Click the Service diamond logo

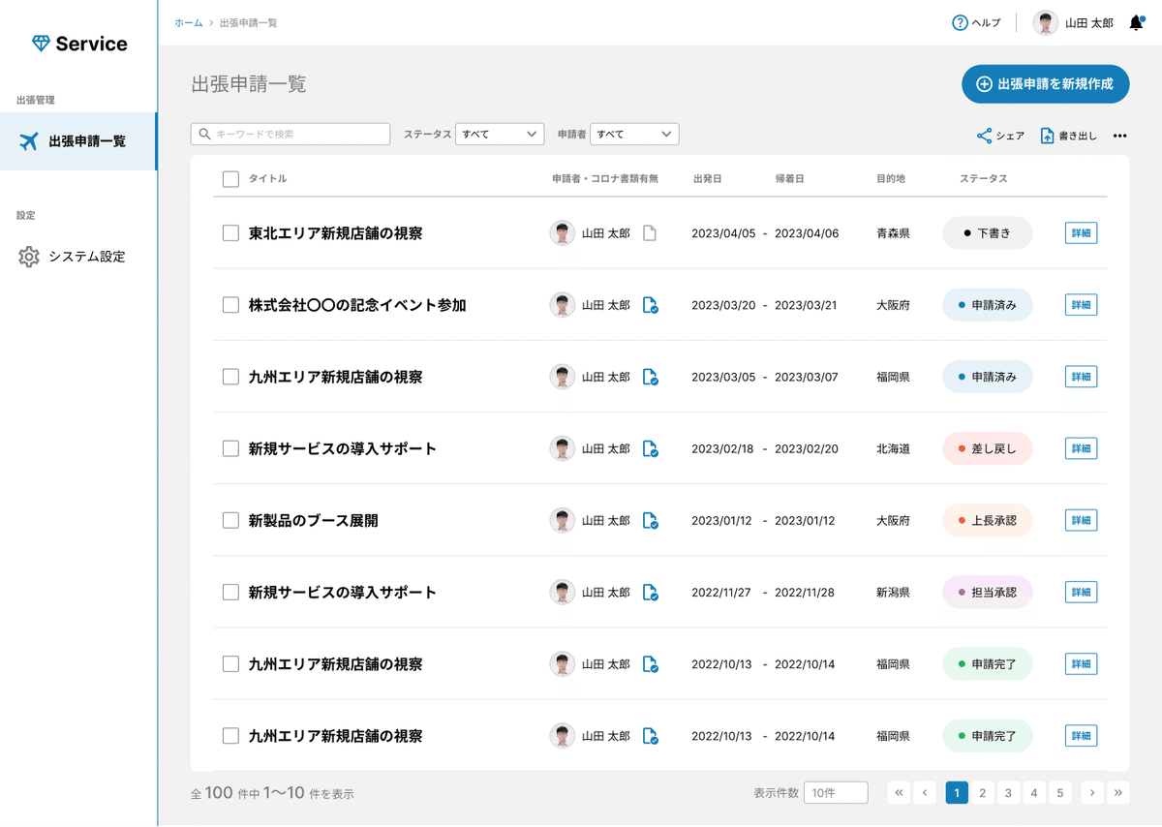tap(41, 44)
